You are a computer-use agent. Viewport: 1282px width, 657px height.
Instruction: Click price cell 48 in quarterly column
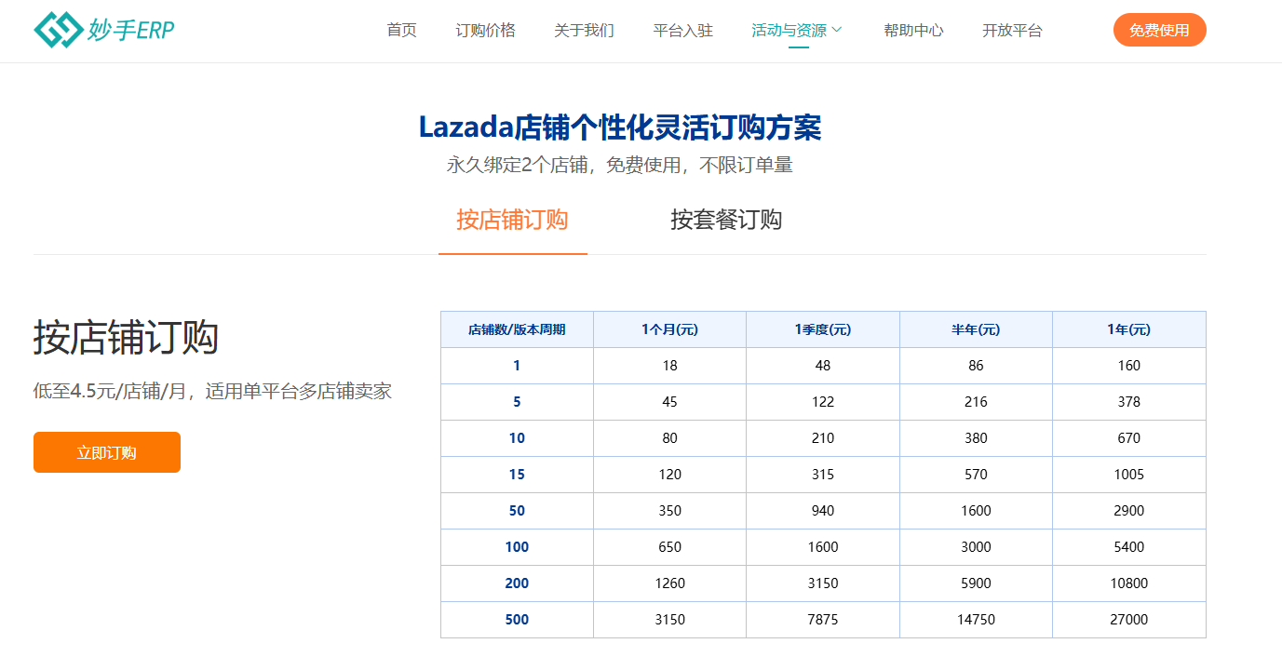click(x=823, y=366)
